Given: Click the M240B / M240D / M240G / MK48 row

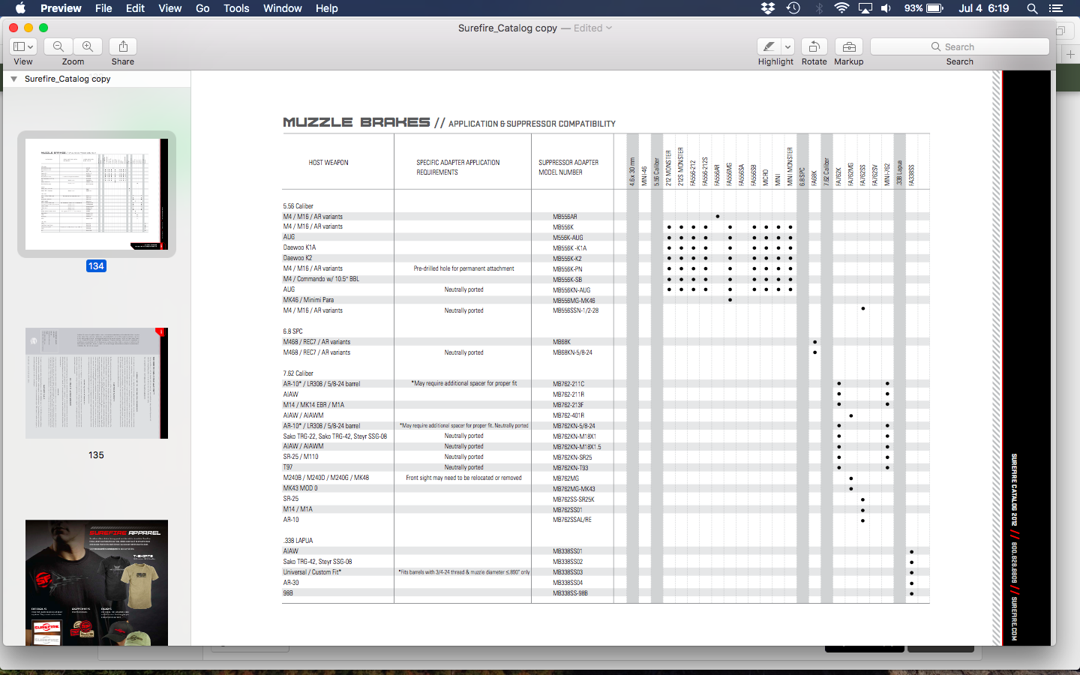Looking at the screenshot, I should [325, 478].
